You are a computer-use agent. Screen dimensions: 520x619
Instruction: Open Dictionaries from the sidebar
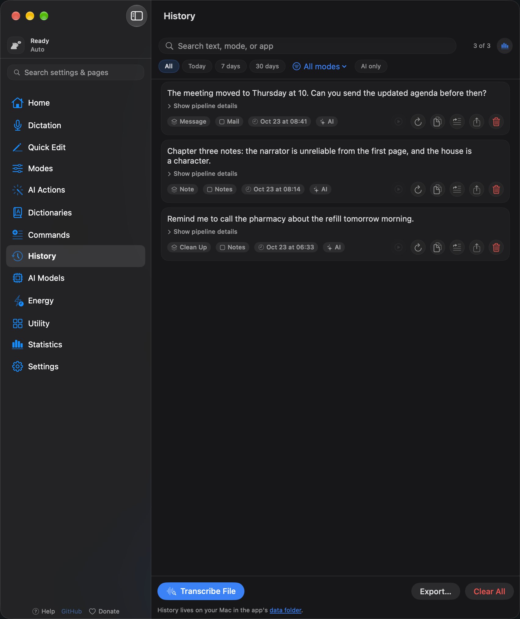pyautogui.click(x=76, y=213)
